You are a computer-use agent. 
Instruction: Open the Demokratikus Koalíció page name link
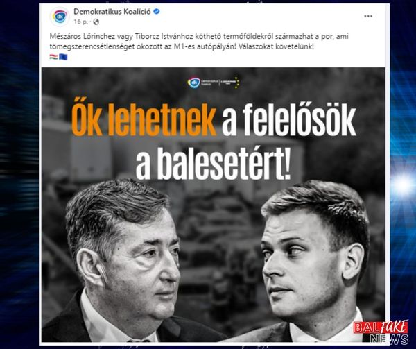[x=112, y=12]
